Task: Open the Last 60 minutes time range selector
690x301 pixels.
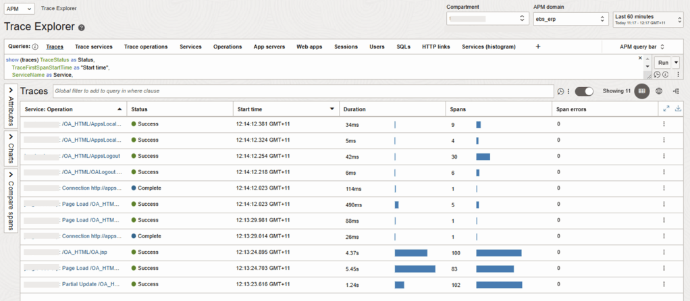Action: (x=647, y=20)
